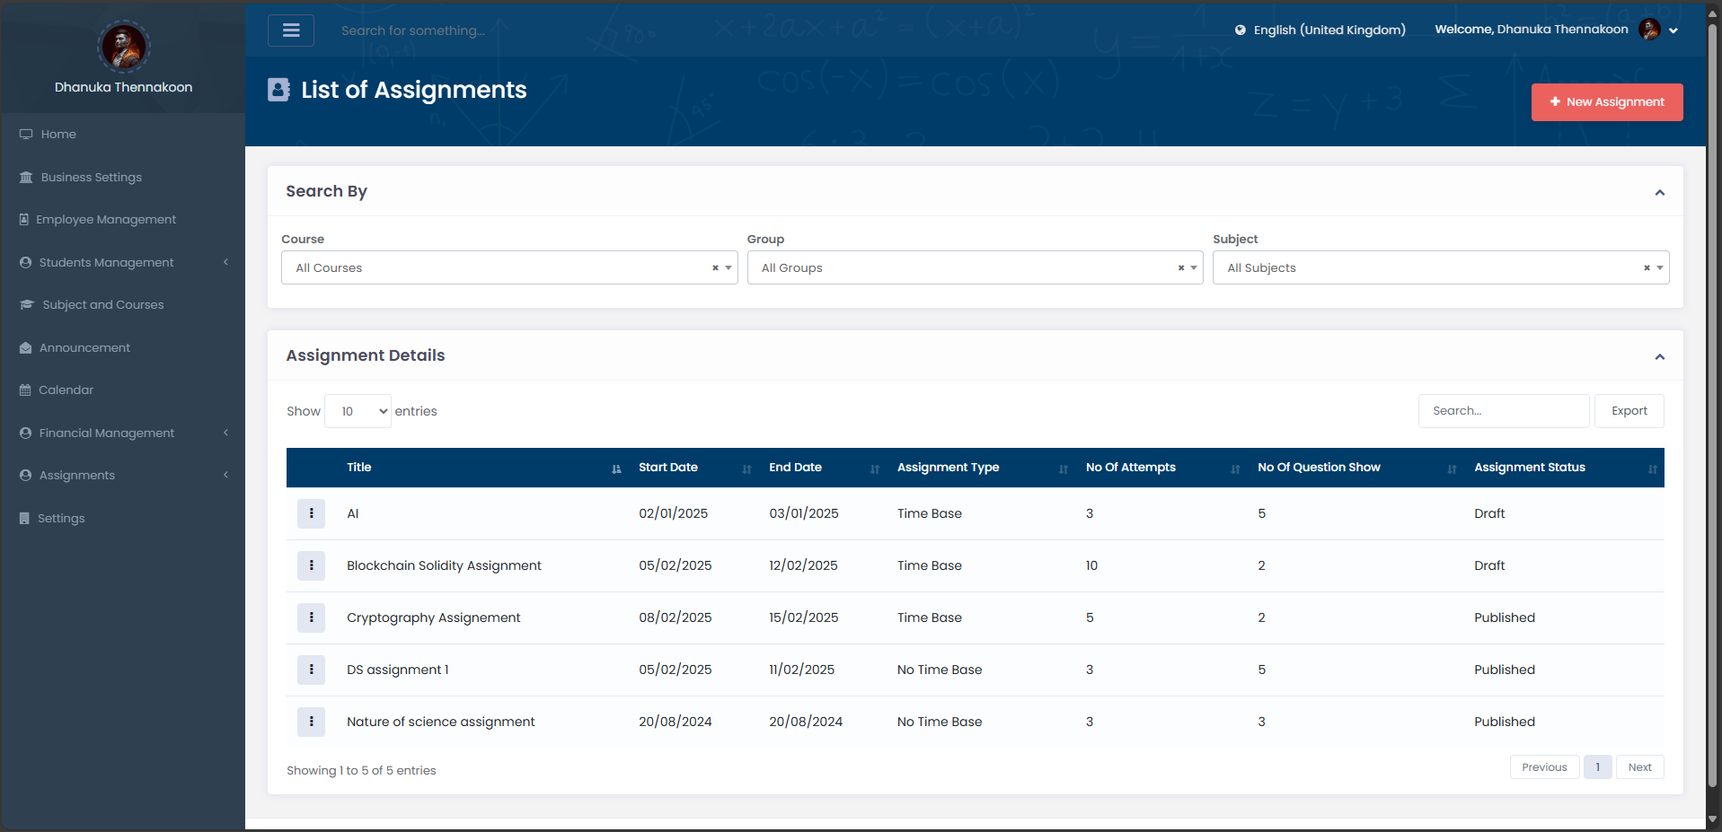Screen dimensions: 1722x832
Task: Click the Assignments sidebar icon
Action: 25,476
